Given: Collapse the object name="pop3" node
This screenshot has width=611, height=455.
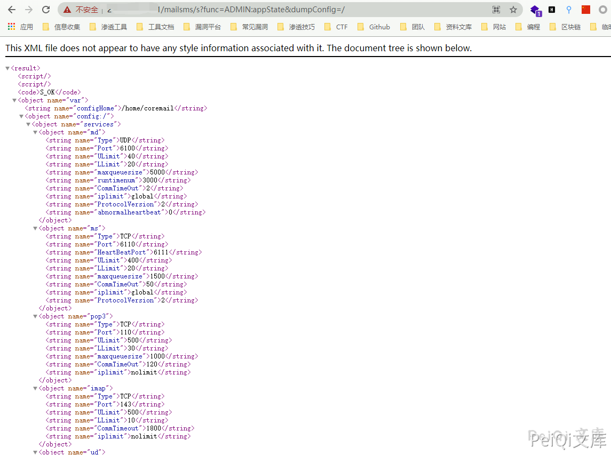Looking at the screenshot, I should pyautogui.click(x=35, y=316).
